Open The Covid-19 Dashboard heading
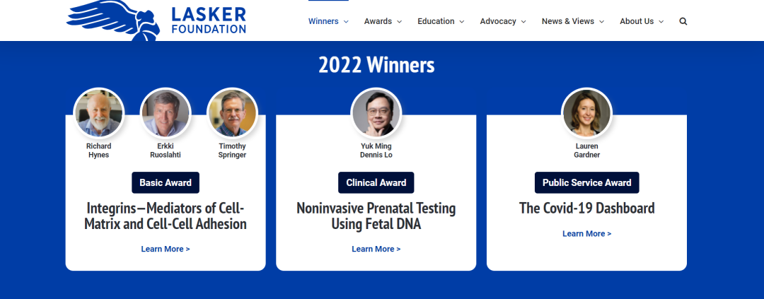 586,209
